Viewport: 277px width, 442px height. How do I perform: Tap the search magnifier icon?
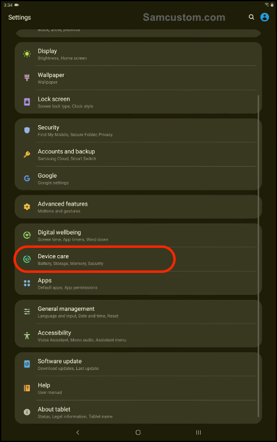click(x=251, y=17)
